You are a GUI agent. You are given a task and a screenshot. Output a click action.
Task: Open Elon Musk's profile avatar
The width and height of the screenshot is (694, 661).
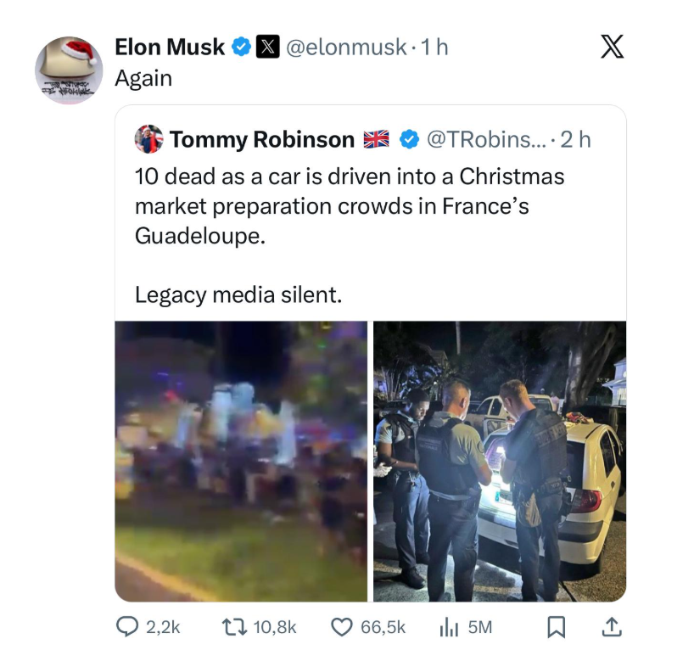click(69, 70)
